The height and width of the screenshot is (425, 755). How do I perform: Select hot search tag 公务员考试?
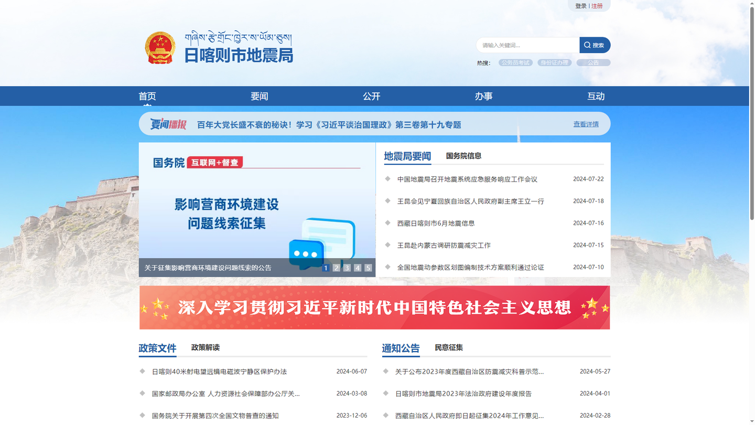(515, 62)
